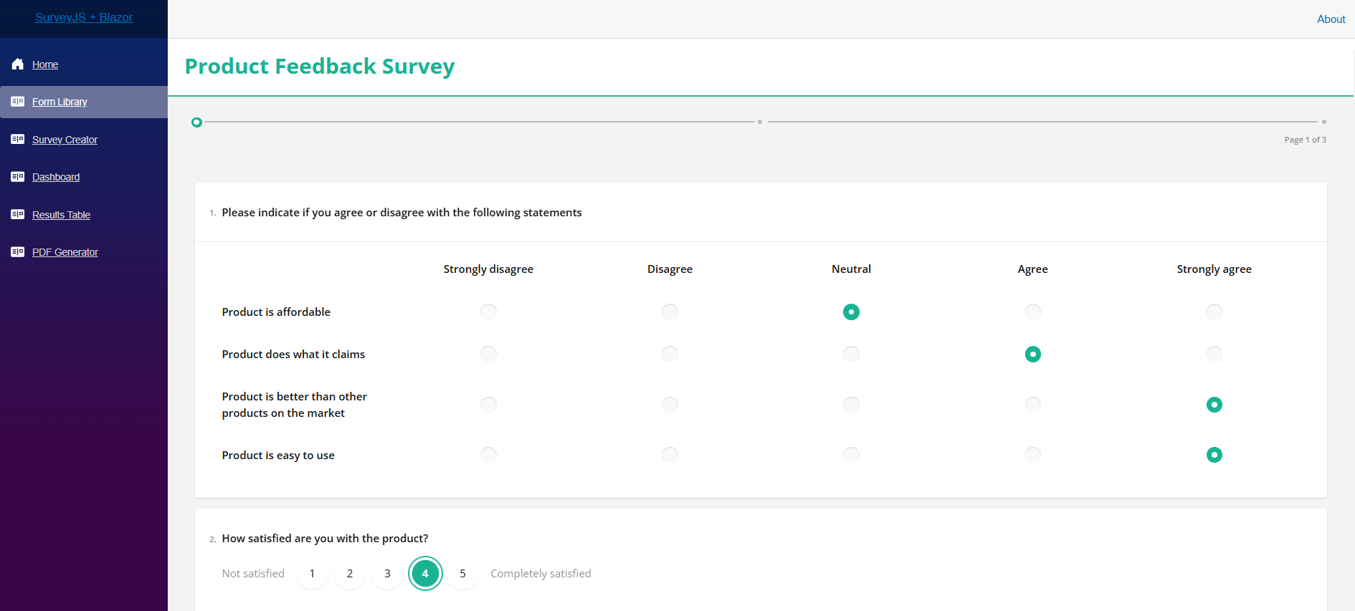
Task: Go to Survey Creator
Action: [x=65, y=140]
